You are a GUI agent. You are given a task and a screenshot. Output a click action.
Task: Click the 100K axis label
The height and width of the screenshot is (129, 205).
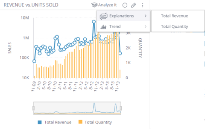pos(24,58)
